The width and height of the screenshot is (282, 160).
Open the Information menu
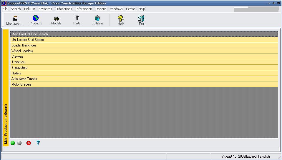(84, 9)
